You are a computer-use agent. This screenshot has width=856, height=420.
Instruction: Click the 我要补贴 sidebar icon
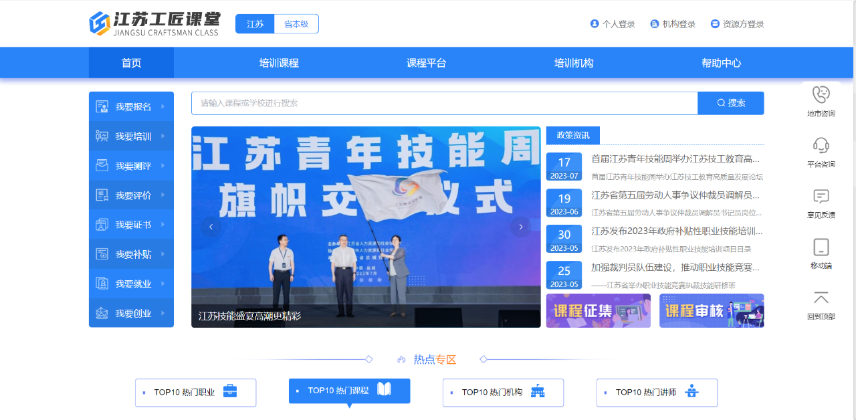[102, 254]
